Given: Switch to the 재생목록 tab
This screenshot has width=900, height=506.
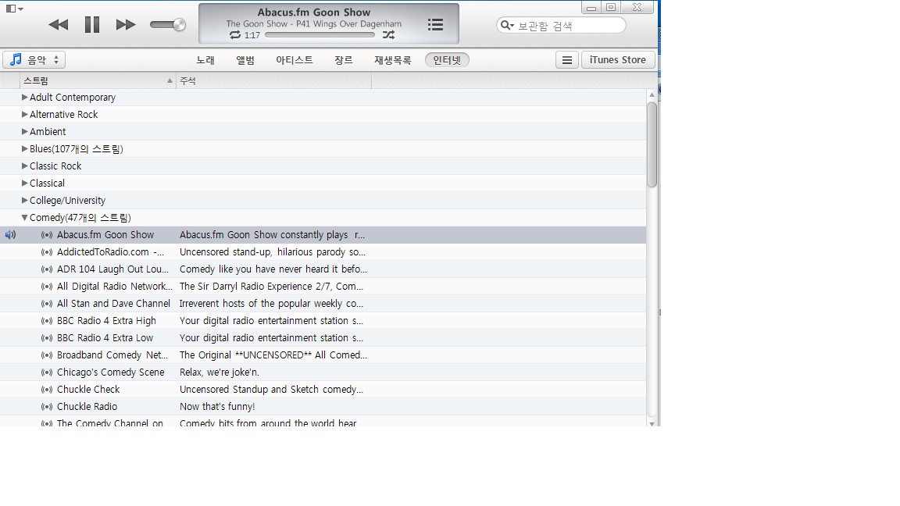Looking at the screenshot, I should pyautogui.click(x=393, y=60).
